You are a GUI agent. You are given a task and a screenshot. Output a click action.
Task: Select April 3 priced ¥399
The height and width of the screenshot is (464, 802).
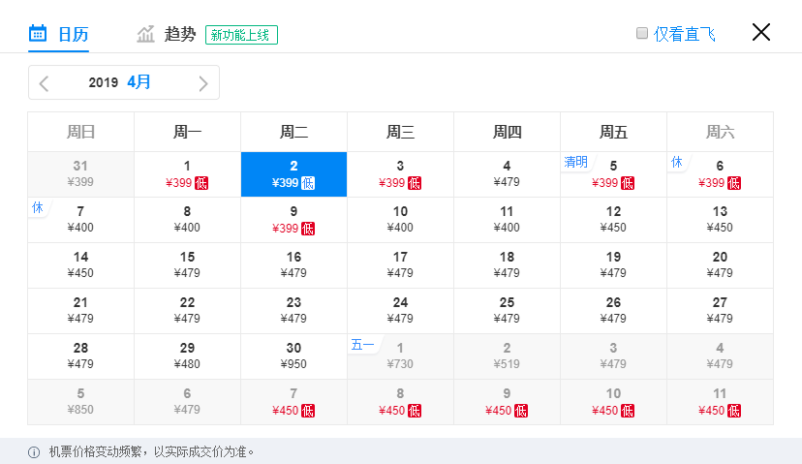pos(400,174)
